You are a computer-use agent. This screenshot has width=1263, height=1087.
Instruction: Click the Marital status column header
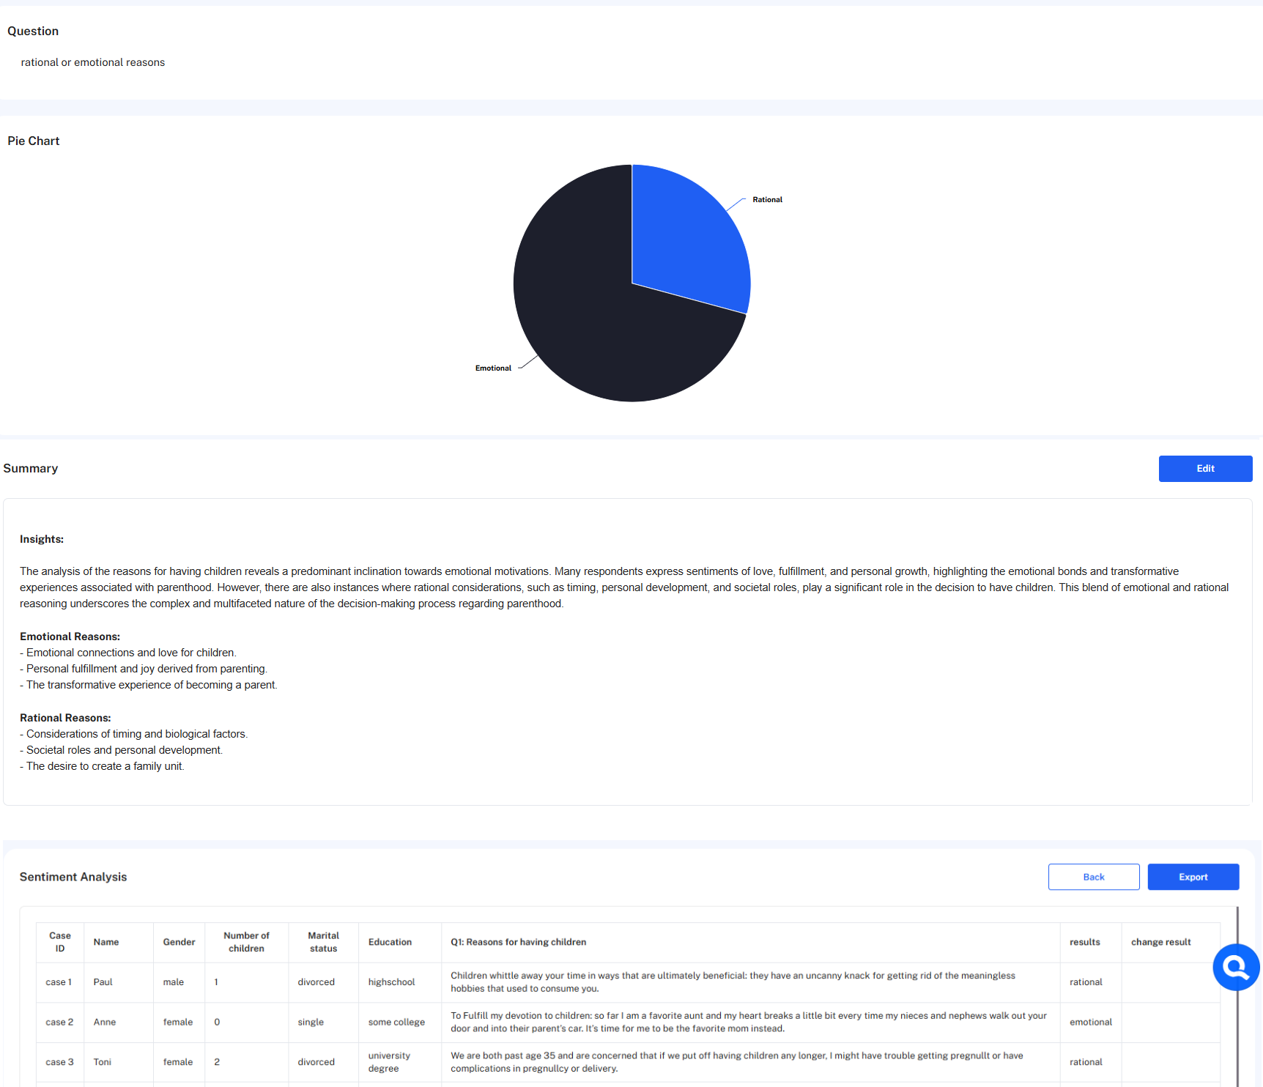tap(323, 942)
